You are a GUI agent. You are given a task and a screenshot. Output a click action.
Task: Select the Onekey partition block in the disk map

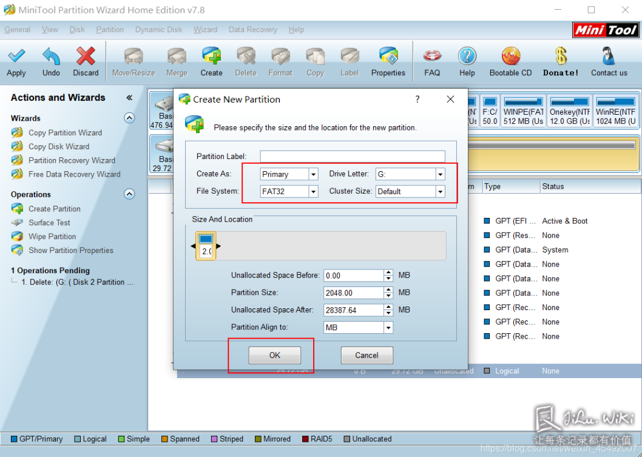coord(570,111)
